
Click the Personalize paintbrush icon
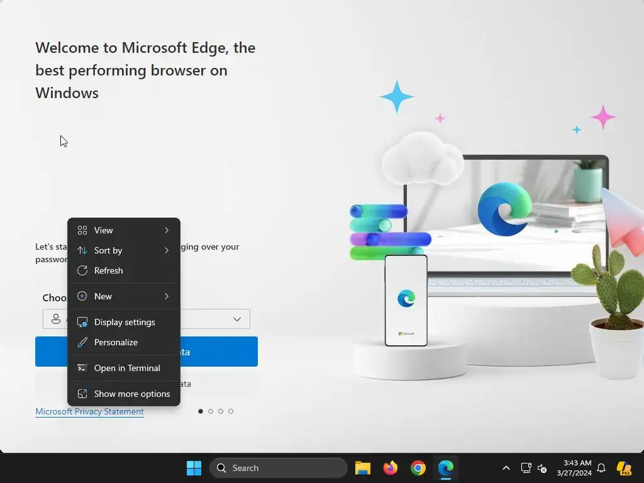(82, 343)
